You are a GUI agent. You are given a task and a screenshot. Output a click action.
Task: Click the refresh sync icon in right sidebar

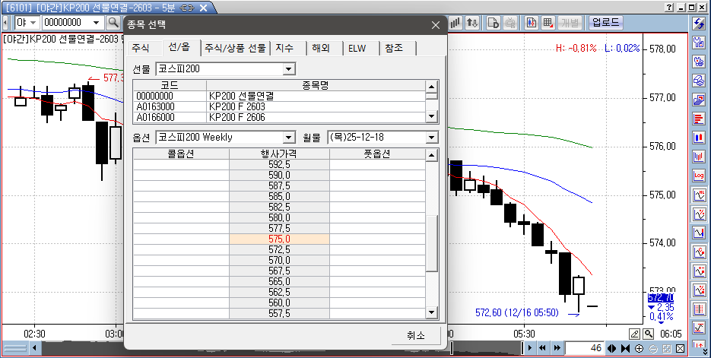pos(698,22)
